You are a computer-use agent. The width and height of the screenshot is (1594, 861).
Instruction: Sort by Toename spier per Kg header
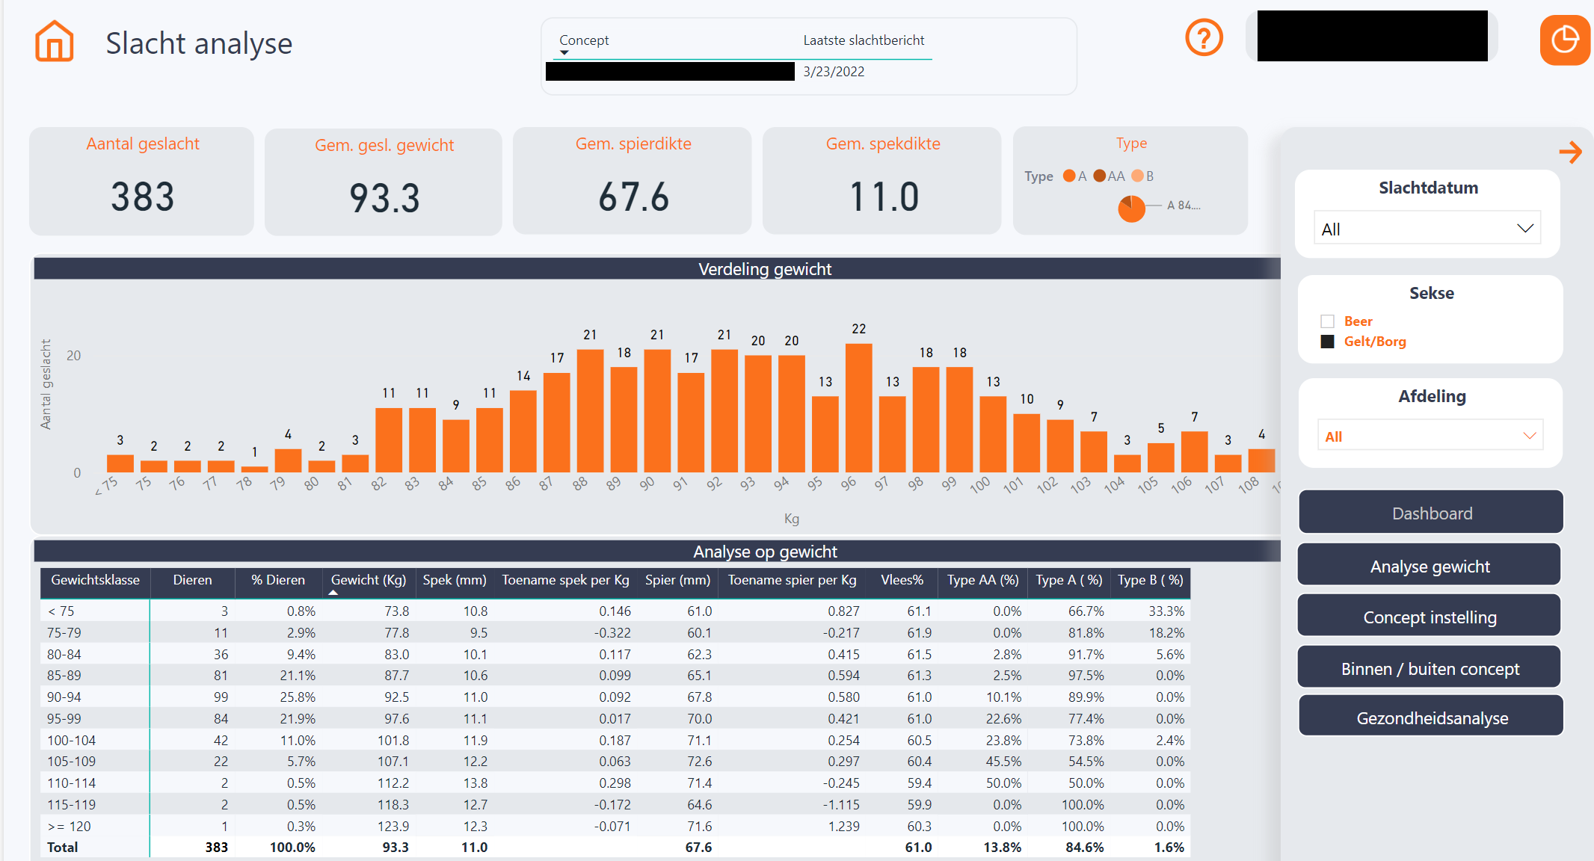tap(792, 580)
